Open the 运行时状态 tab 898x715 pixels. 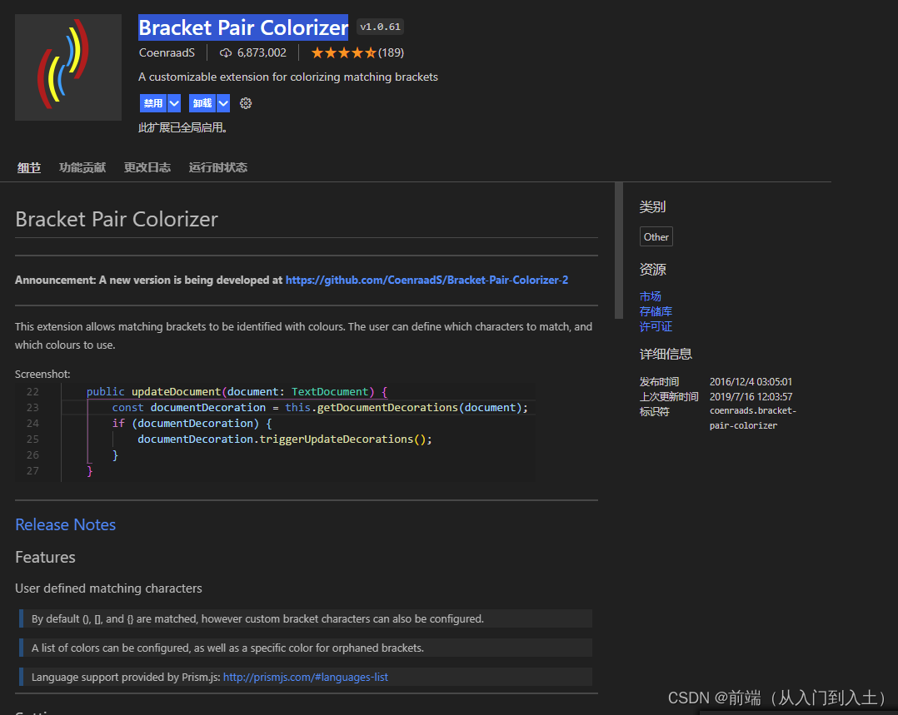[x=218, y=168]
